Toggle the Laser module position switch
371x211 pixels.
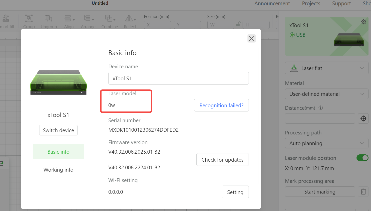click(x=363, y=158)
